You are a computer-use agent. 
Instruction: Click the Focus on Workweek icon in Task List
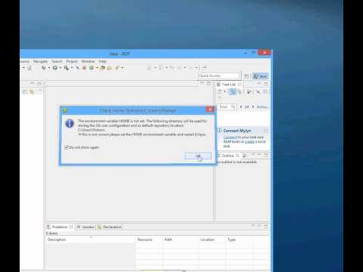coord(250,92)
